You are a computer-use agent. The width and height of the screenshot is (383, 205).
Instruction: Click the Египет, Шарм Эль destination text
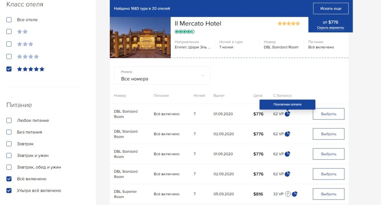193,47
